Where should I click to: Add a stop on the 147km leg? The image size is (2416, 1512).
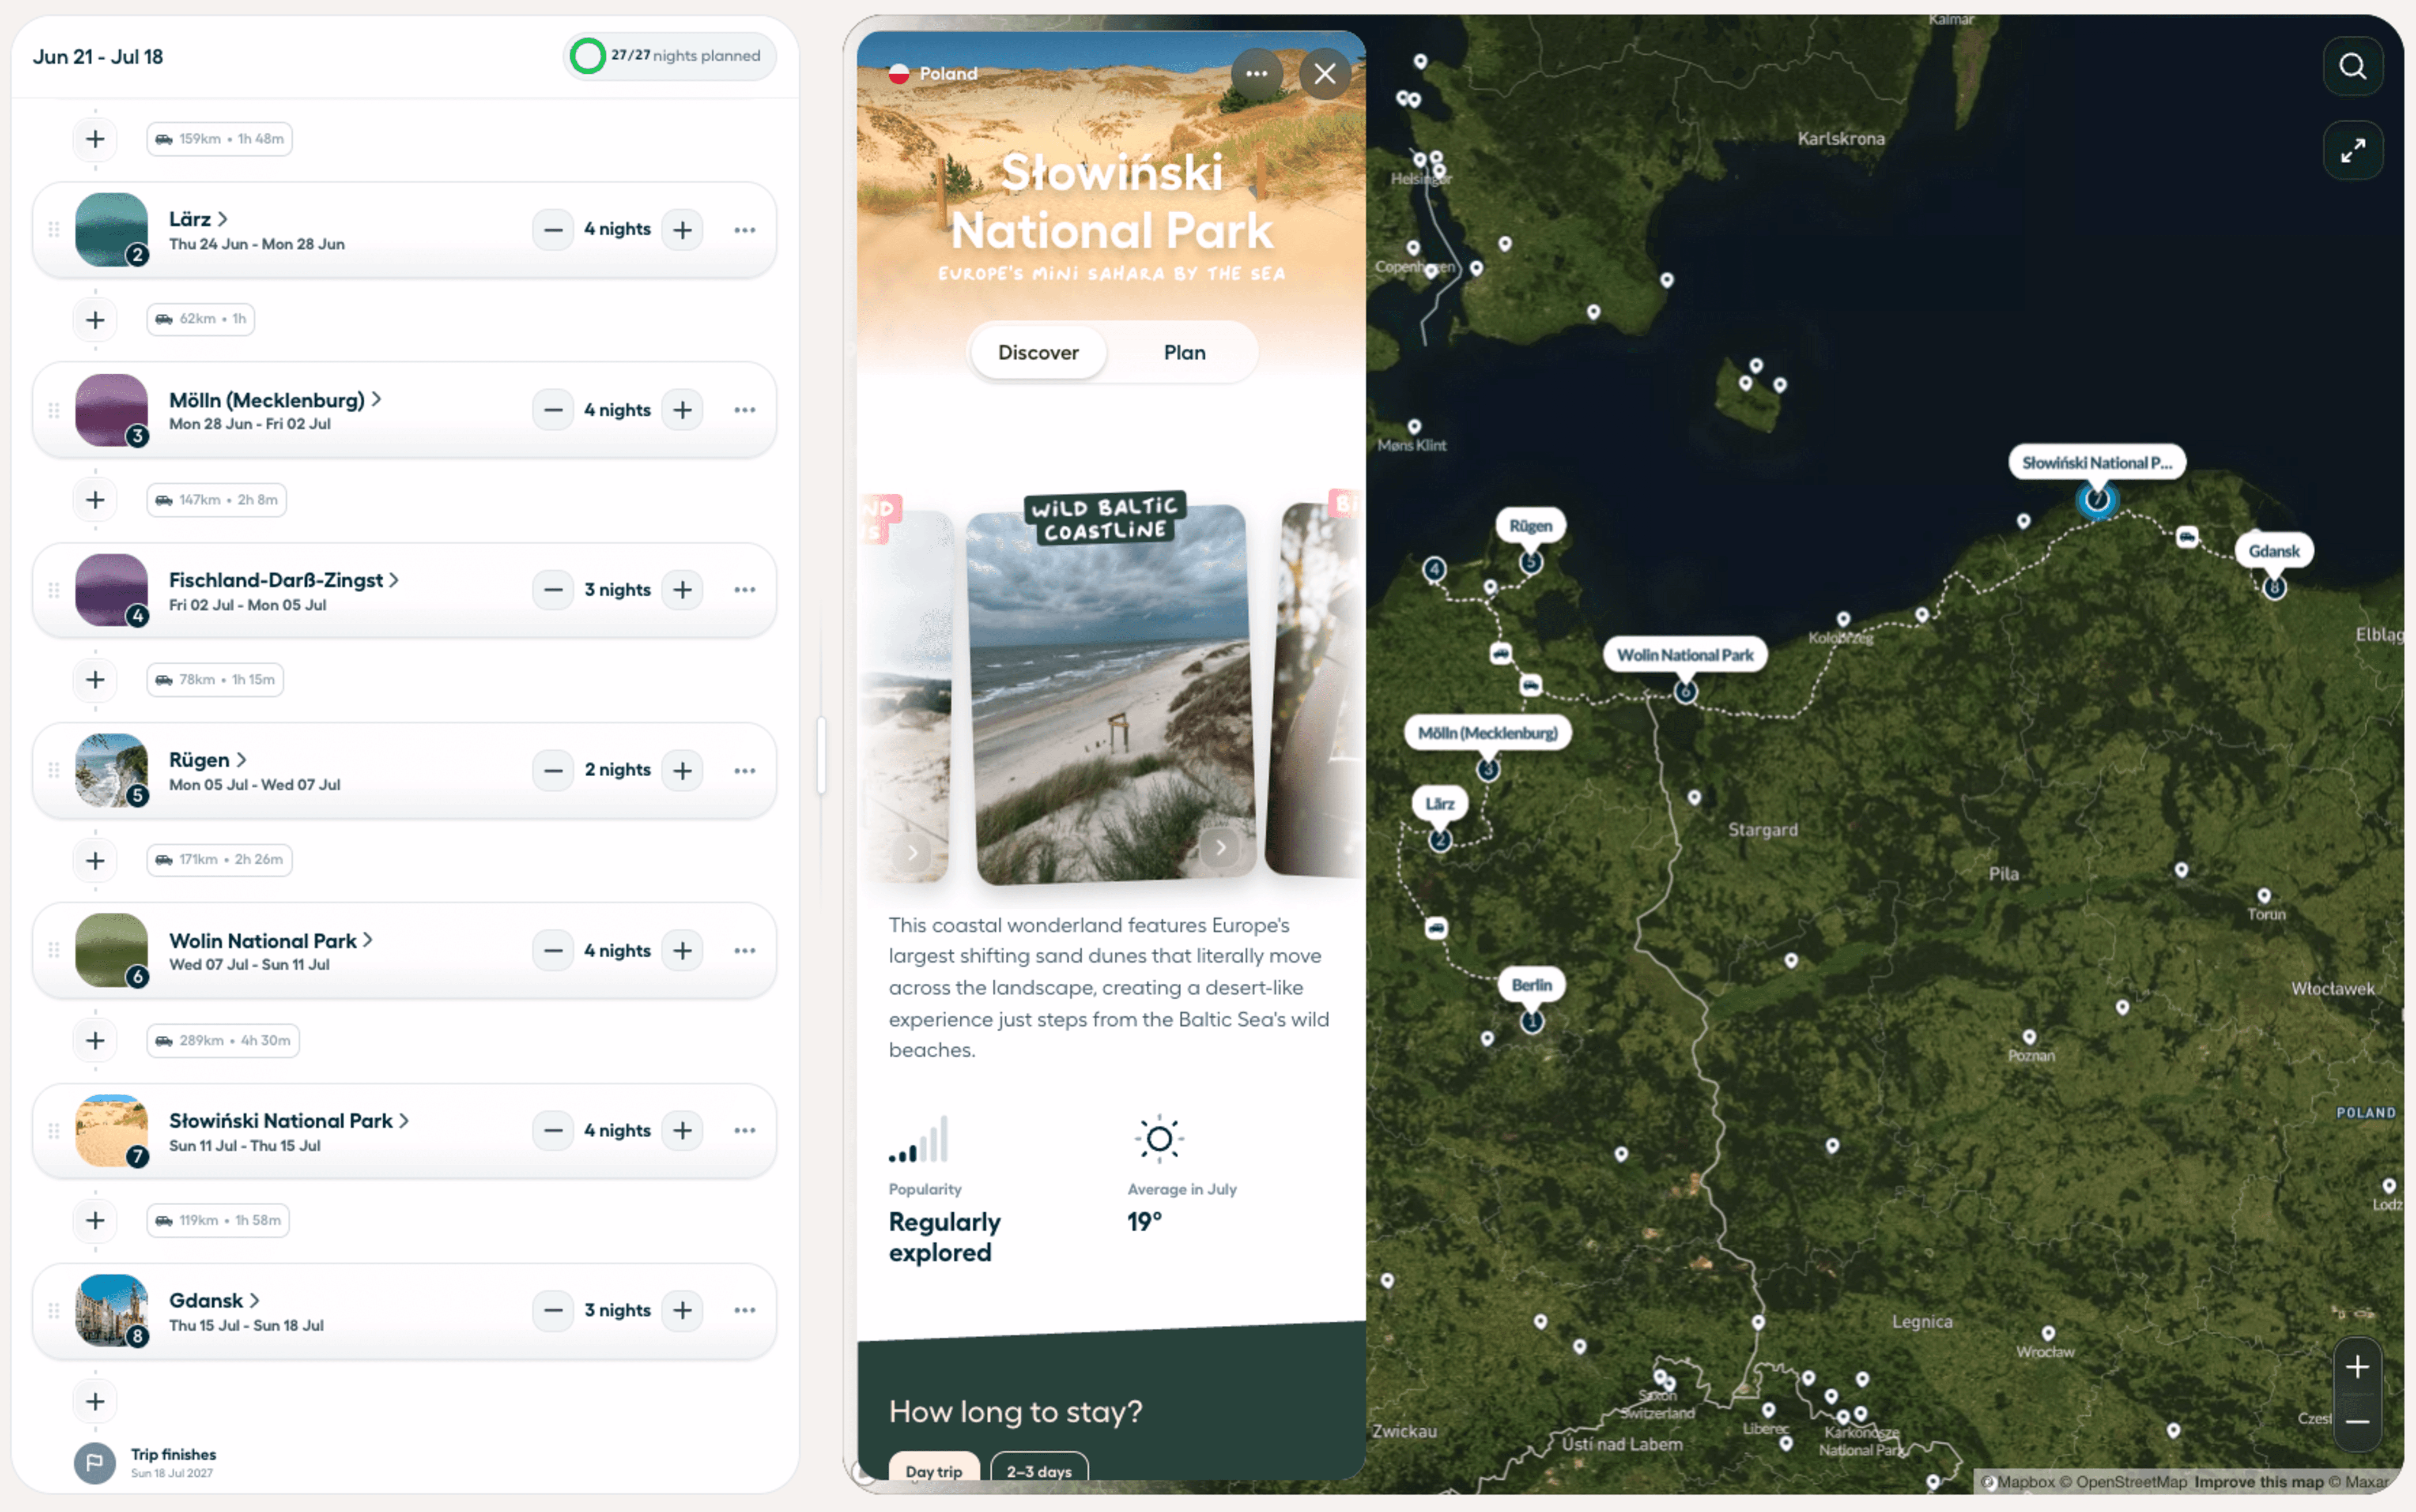point(95,500)
